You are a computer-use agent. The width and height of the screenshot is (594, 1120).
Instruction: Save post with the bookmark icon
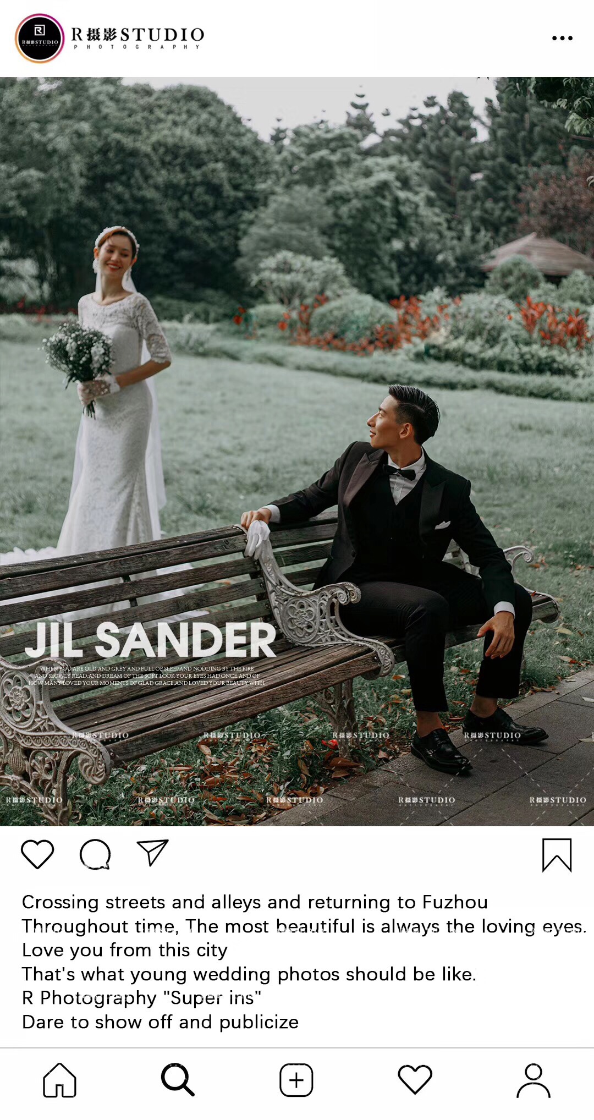pos(557,855)
